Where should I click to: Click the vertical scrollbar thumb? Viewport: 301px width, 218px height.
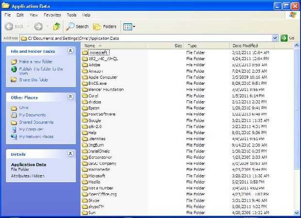(297, 109)
